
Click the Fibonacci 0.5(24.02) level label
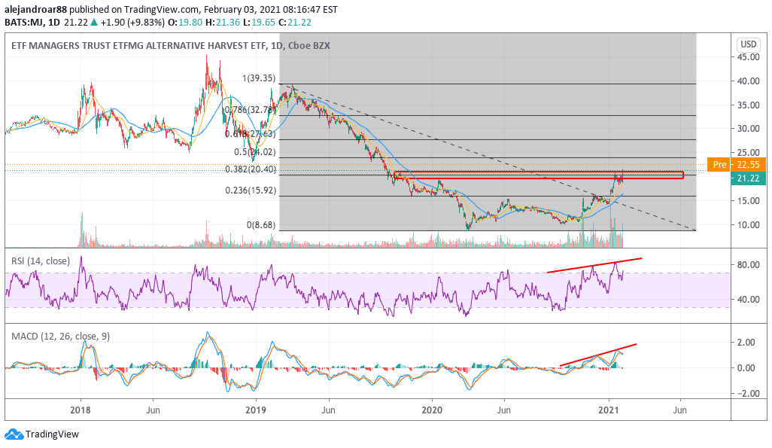pyautogui.click(x=254, y=152)
